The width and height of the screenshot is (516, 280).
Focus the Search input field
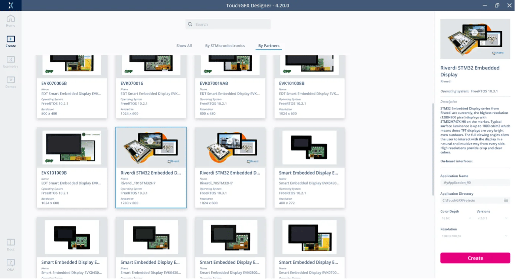pos(228,25)
